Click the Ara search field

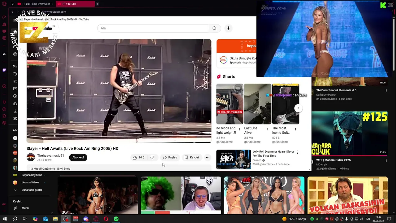(x=153, y=28)
